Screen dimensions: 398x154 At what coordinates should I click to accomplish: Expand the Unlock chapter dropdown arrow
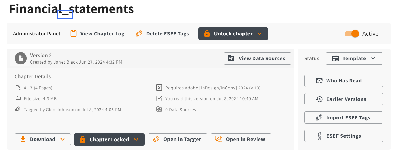259,34
